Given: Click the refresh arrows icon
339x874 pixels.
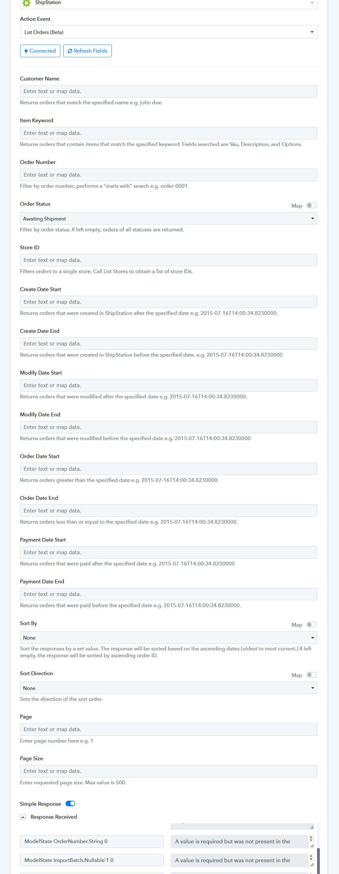Looking at the screenshot, I should 70,51.
